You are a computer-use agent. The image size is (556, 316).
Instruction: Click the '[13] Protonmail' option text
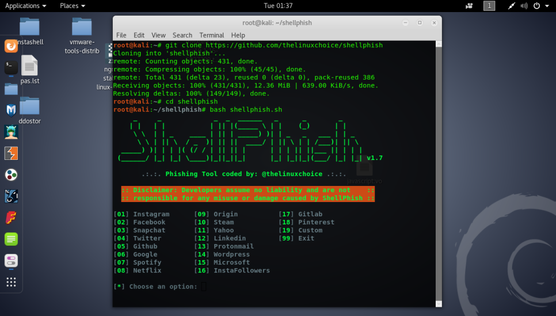pyautogui.click(x=224, y=246)
